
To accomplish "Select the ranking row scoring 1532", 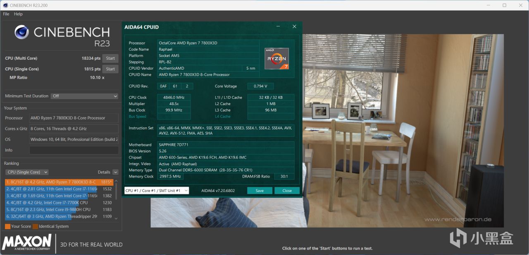I will click(59, 189).
